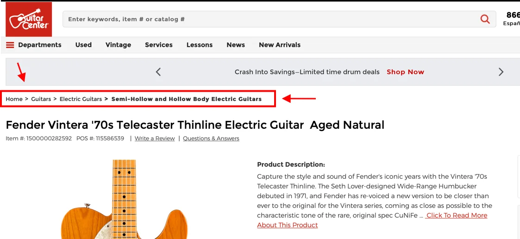Open the News menu item
This screenshot has height=239, width=520.
click(x=236, y=45)
